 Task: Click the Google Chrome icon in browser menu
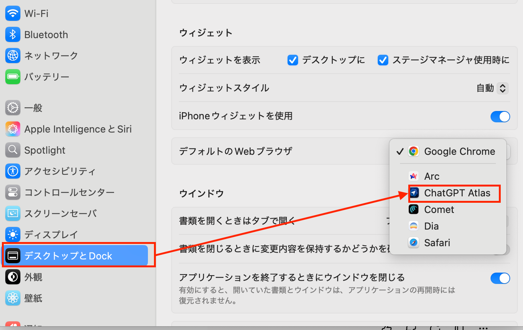(414, 151)
